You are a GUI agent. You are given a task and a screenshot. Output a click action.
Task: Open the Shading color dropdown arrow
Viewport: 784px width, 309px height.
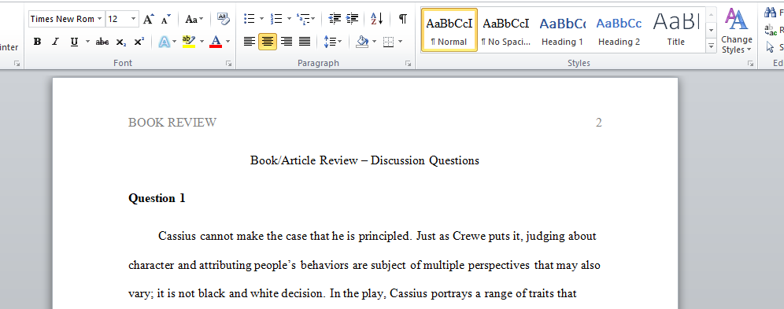point(375,42)
